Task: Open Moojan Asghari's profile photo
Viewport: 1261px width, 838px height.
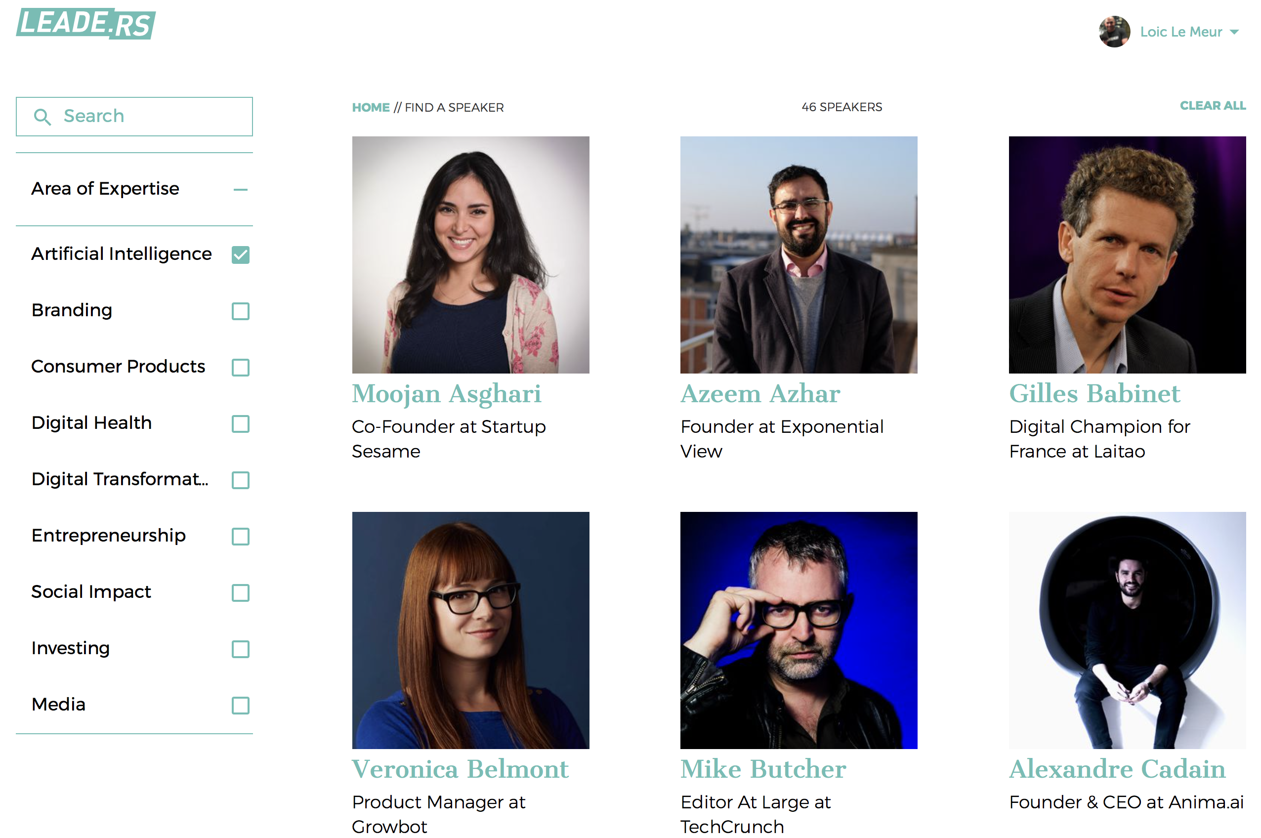Action: pyautogui.click(x=470, y=255)
